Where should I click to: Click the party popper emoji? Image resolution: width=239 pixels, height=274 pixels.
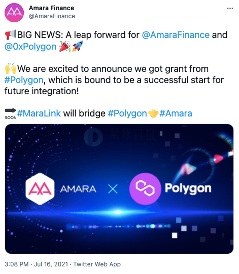tap(65, 46)
